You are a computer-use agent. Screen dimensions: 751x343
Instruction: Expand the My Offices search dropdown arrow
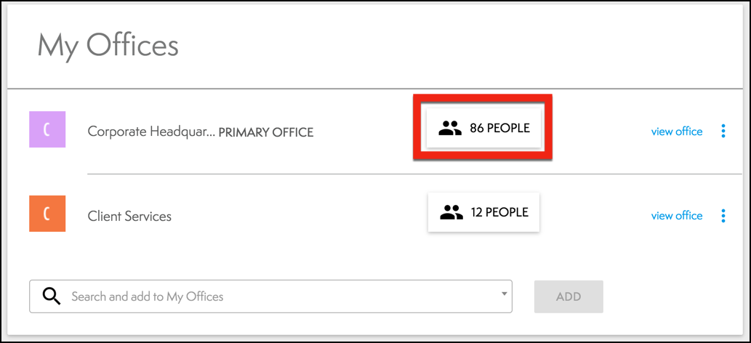(x=504, y=294)
